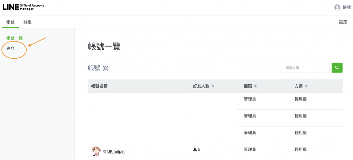The image size is (353, 160).
Task: Click the shield badge beside UK helper
Action: 105,151
